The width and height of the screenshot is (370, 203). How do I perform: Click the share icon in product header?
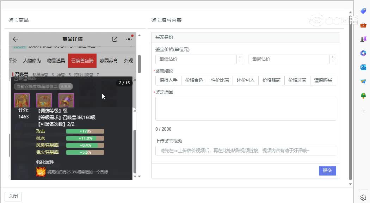(115, 39)
